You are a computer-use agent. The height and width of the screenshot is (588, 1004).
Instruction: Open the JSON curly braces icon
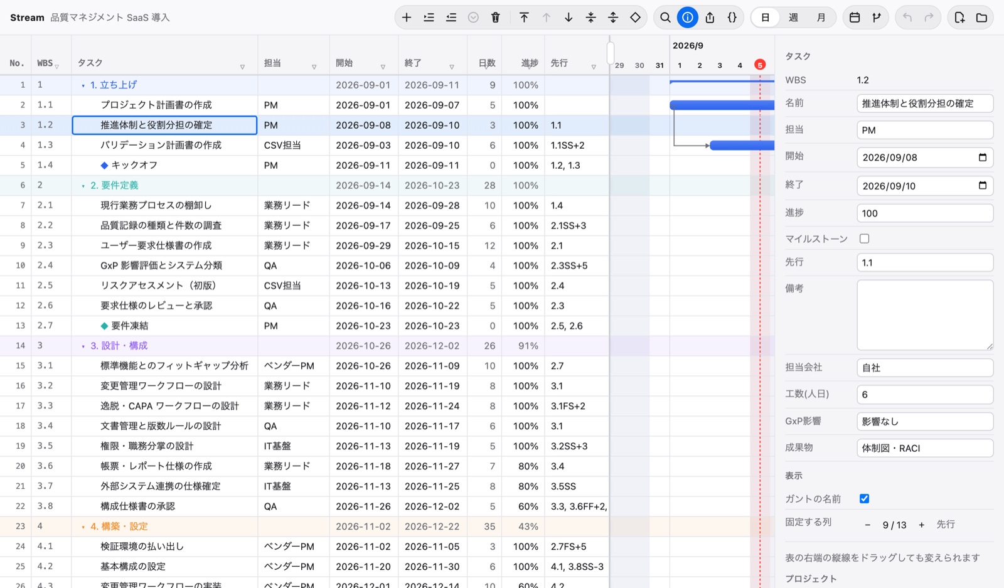point(732,18)
